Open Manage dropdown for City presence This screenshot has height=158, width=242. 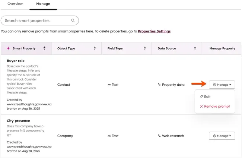[222, 136]
